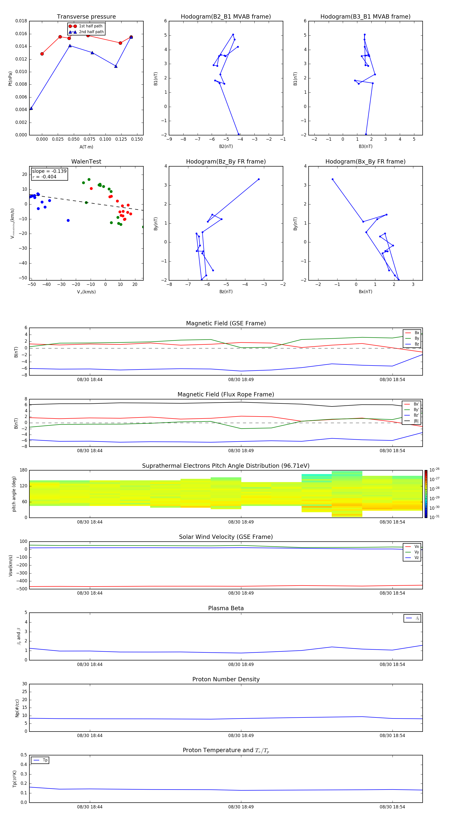The image size is (452, 829).
Task: Click the 'Bx' entry in GSE legend
Action: click(x=412, y=333)
